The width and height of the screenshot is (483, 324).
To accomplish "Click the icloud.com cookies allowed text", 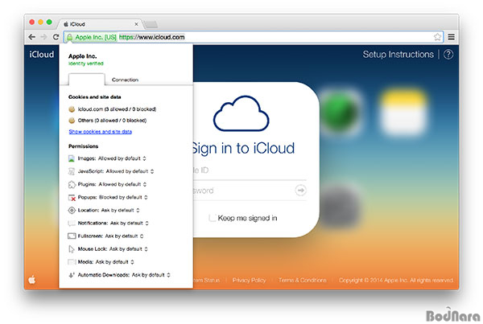I will [117, 109].
